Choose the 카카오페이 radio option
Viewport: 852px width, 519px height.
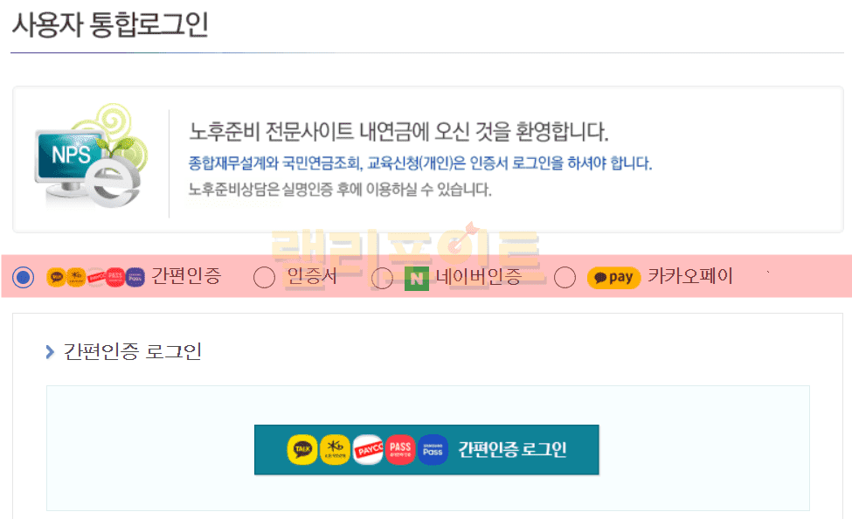coord(565,278)
